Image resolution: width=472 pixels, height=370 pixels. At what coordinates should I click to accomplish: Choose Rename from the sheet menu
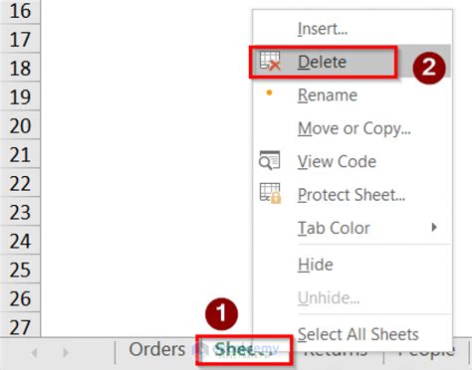coord(328,95)
